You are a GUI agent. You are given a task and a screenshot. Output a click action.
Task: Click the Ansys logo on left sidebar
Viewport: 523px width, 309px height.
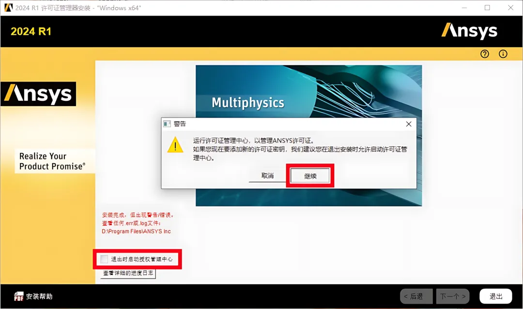coord(38,94)
